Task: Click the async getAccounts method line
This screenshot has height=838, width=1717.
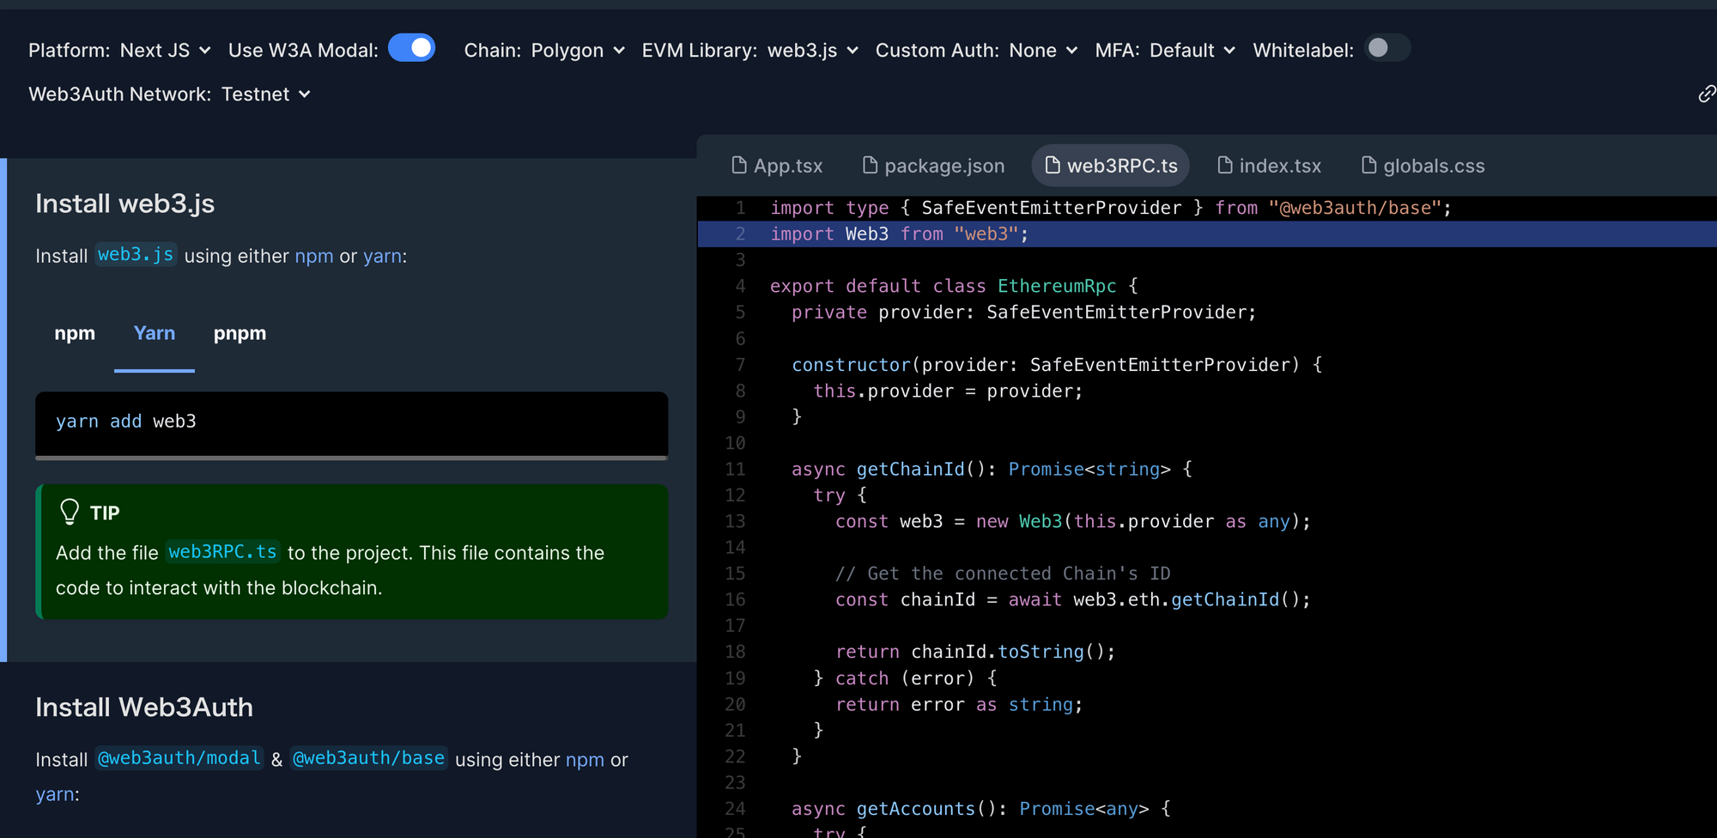Action: coord(980,808)
